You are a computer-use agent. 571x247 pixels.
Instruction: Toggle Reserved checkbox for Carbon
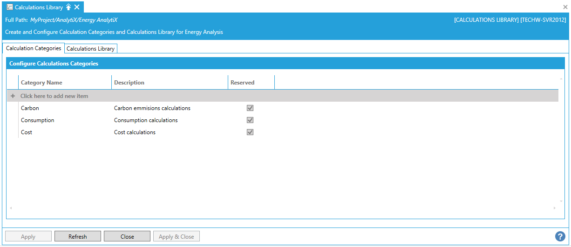tap(250, 108)
